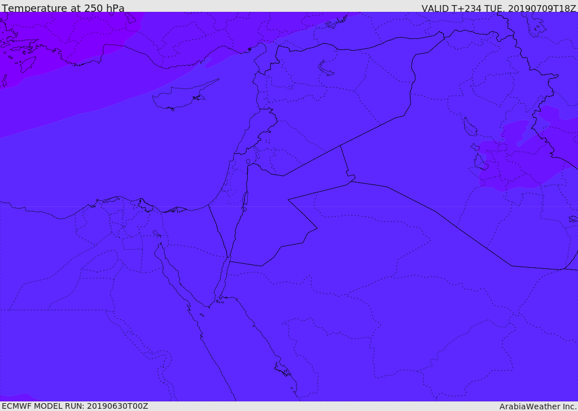578x411 pixels.
Task: Click the 'Temperature at 250 hPa' title
Action: tap(63, 8)
